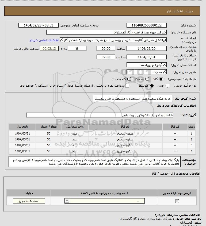Click the جزئیات column header in permits table

(29, 193)
